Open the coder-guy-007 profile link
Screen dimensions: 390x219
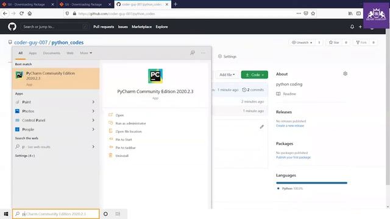tap(30, 43)
